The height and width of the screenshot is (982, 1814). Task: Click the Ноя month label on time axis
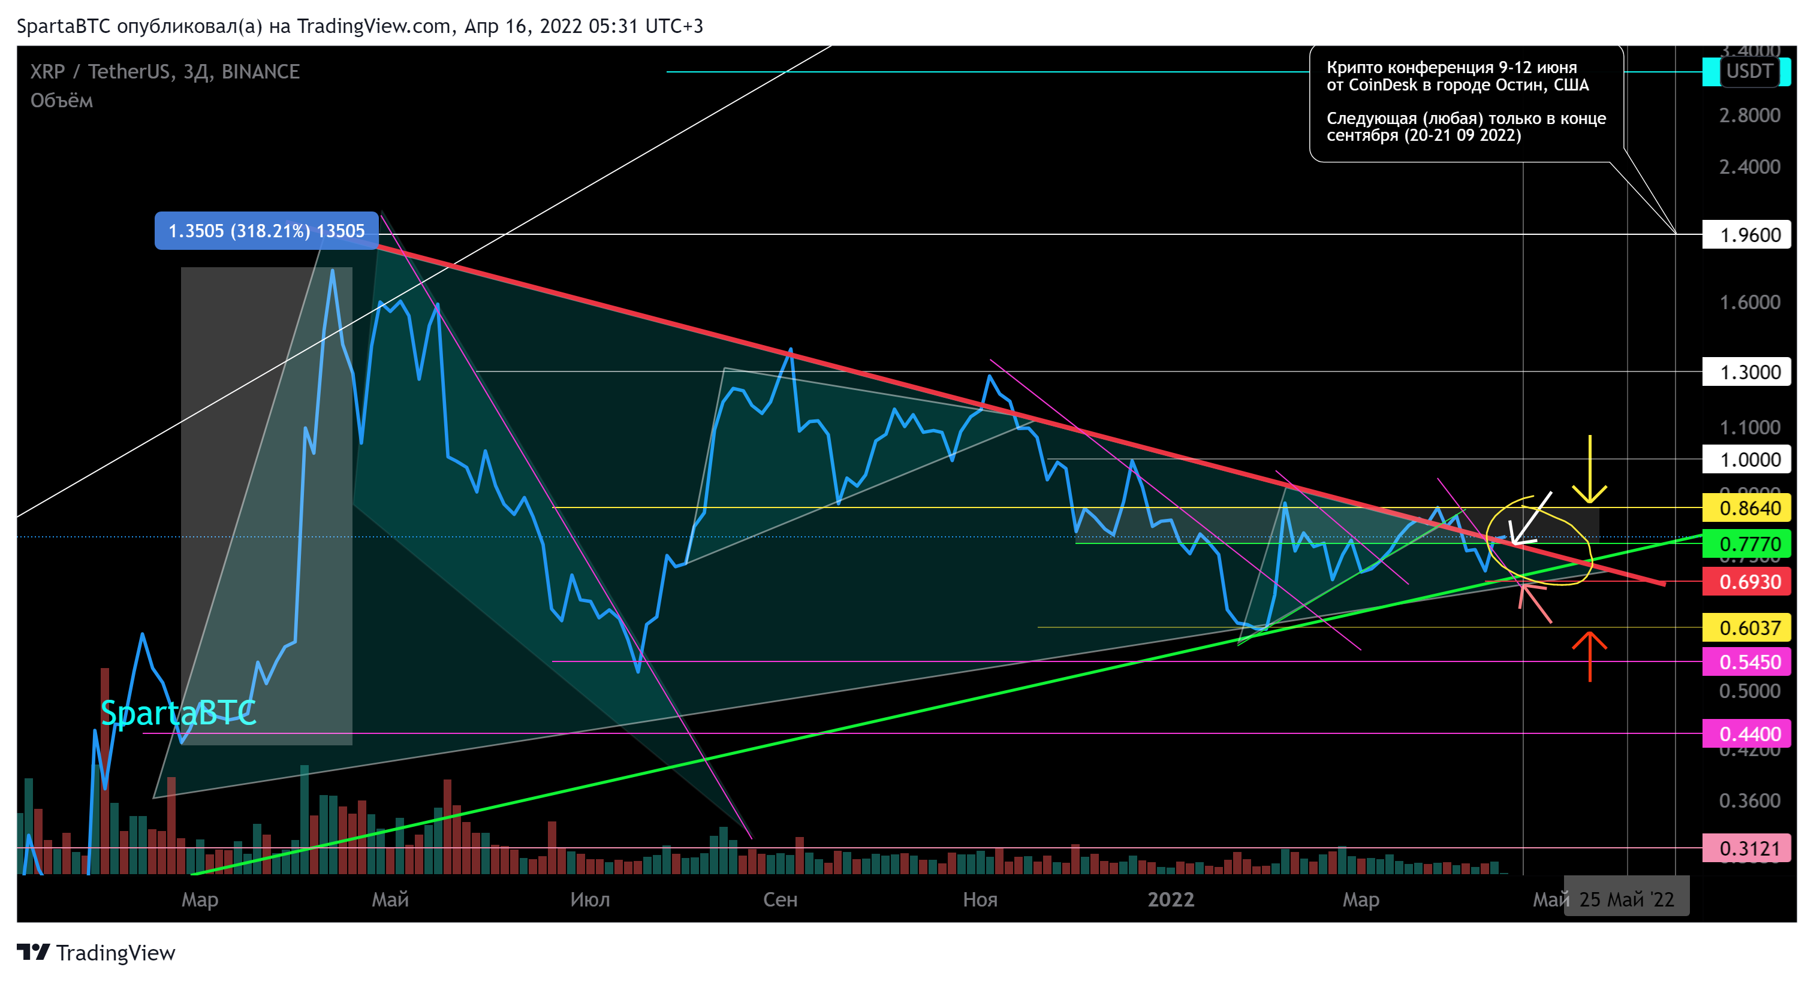pos(980,899)
